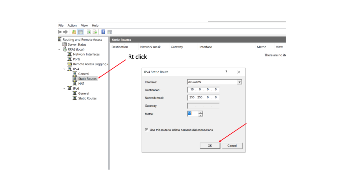The height and width of the screenshot is (181, 337).
Task: Click the blue Help toolbar icon
Action: [x=103, y=32]
